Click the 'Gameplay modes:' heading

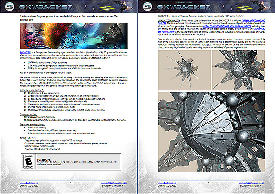pos(28,115)
